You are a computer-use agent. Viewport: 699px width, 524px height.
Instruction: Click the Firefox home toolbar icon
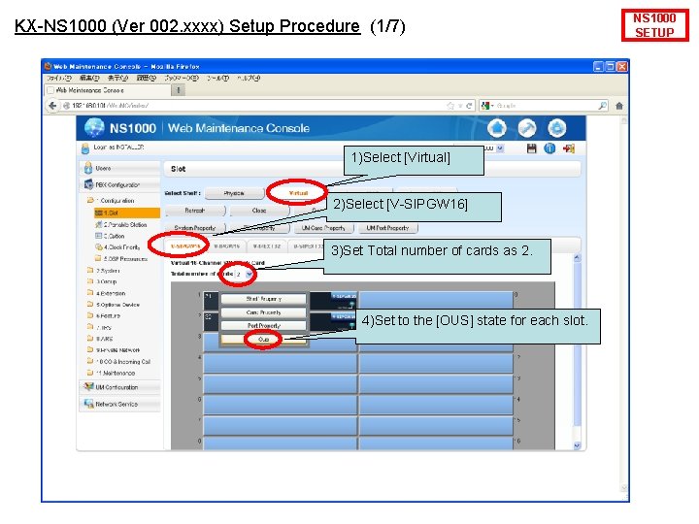tap(619, 106)
